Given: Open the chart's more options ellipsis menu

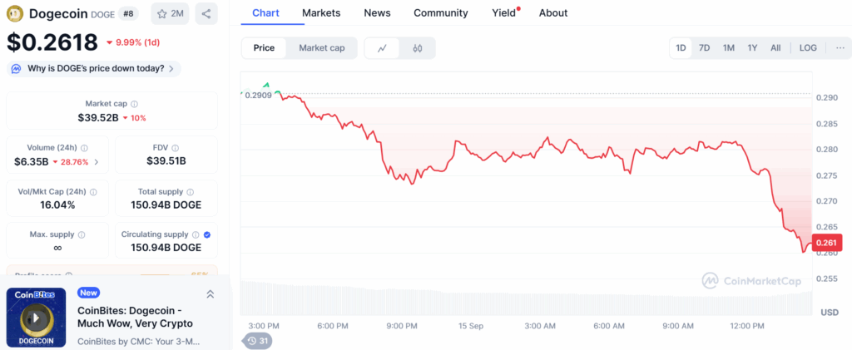Looking at the screenshot, I should coord(840,48).
